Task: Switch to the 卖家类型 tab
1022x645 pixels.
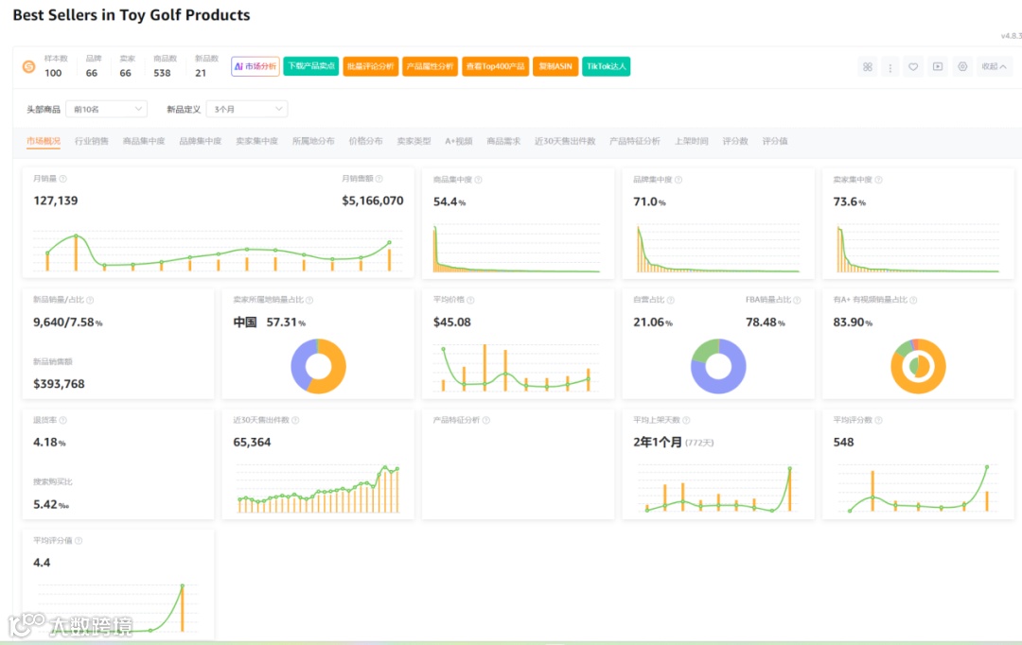Action: (414, 141)
